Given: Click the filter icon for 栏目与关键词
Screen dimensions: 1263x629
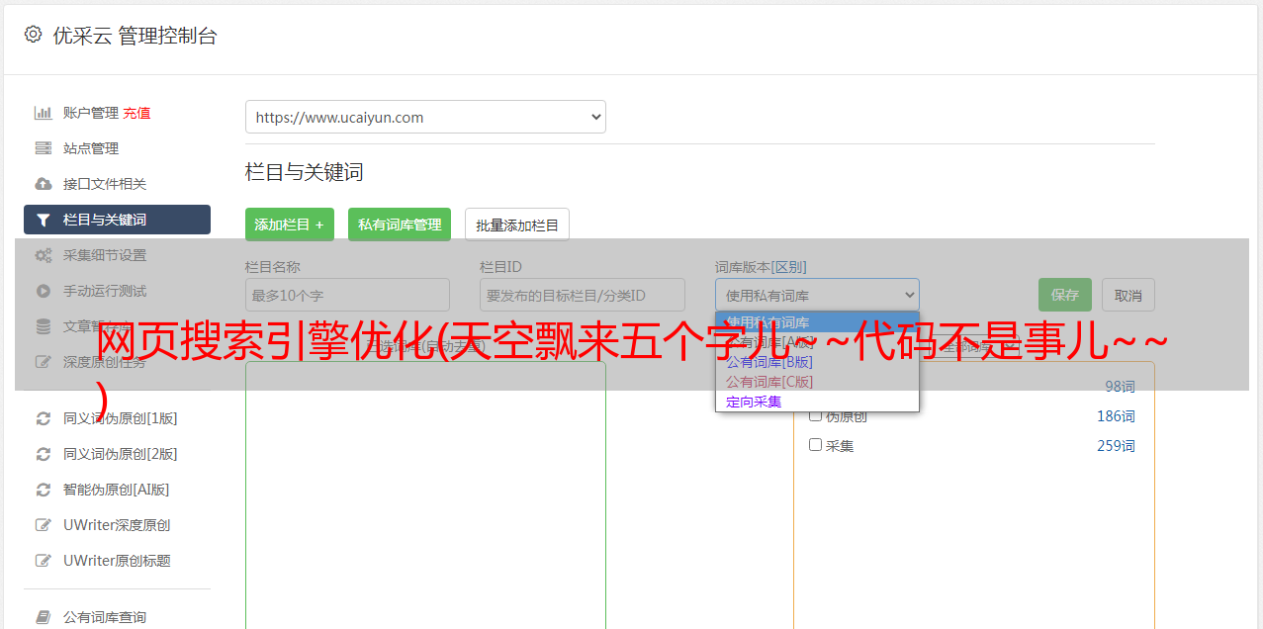Looking at the screenshot, I should (x=44, y=220).
